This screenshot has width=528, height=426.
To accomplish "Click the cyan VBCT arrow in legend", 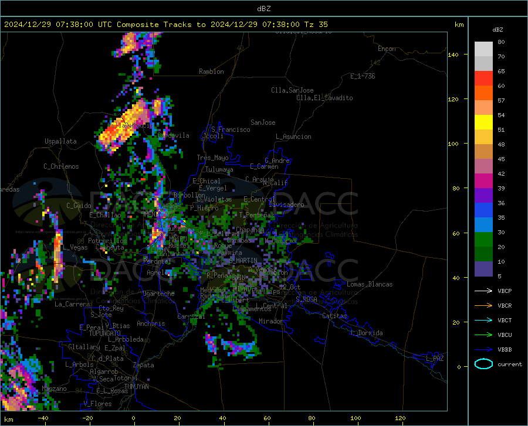I will click(x=483, y=320).
